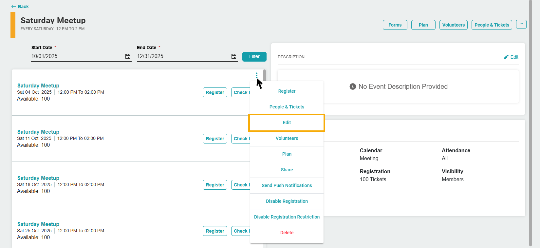Open the Sat 18 Oct Saturday Meetup link
The width and height of the screenshot is (540, 248).
click(38, 178)
